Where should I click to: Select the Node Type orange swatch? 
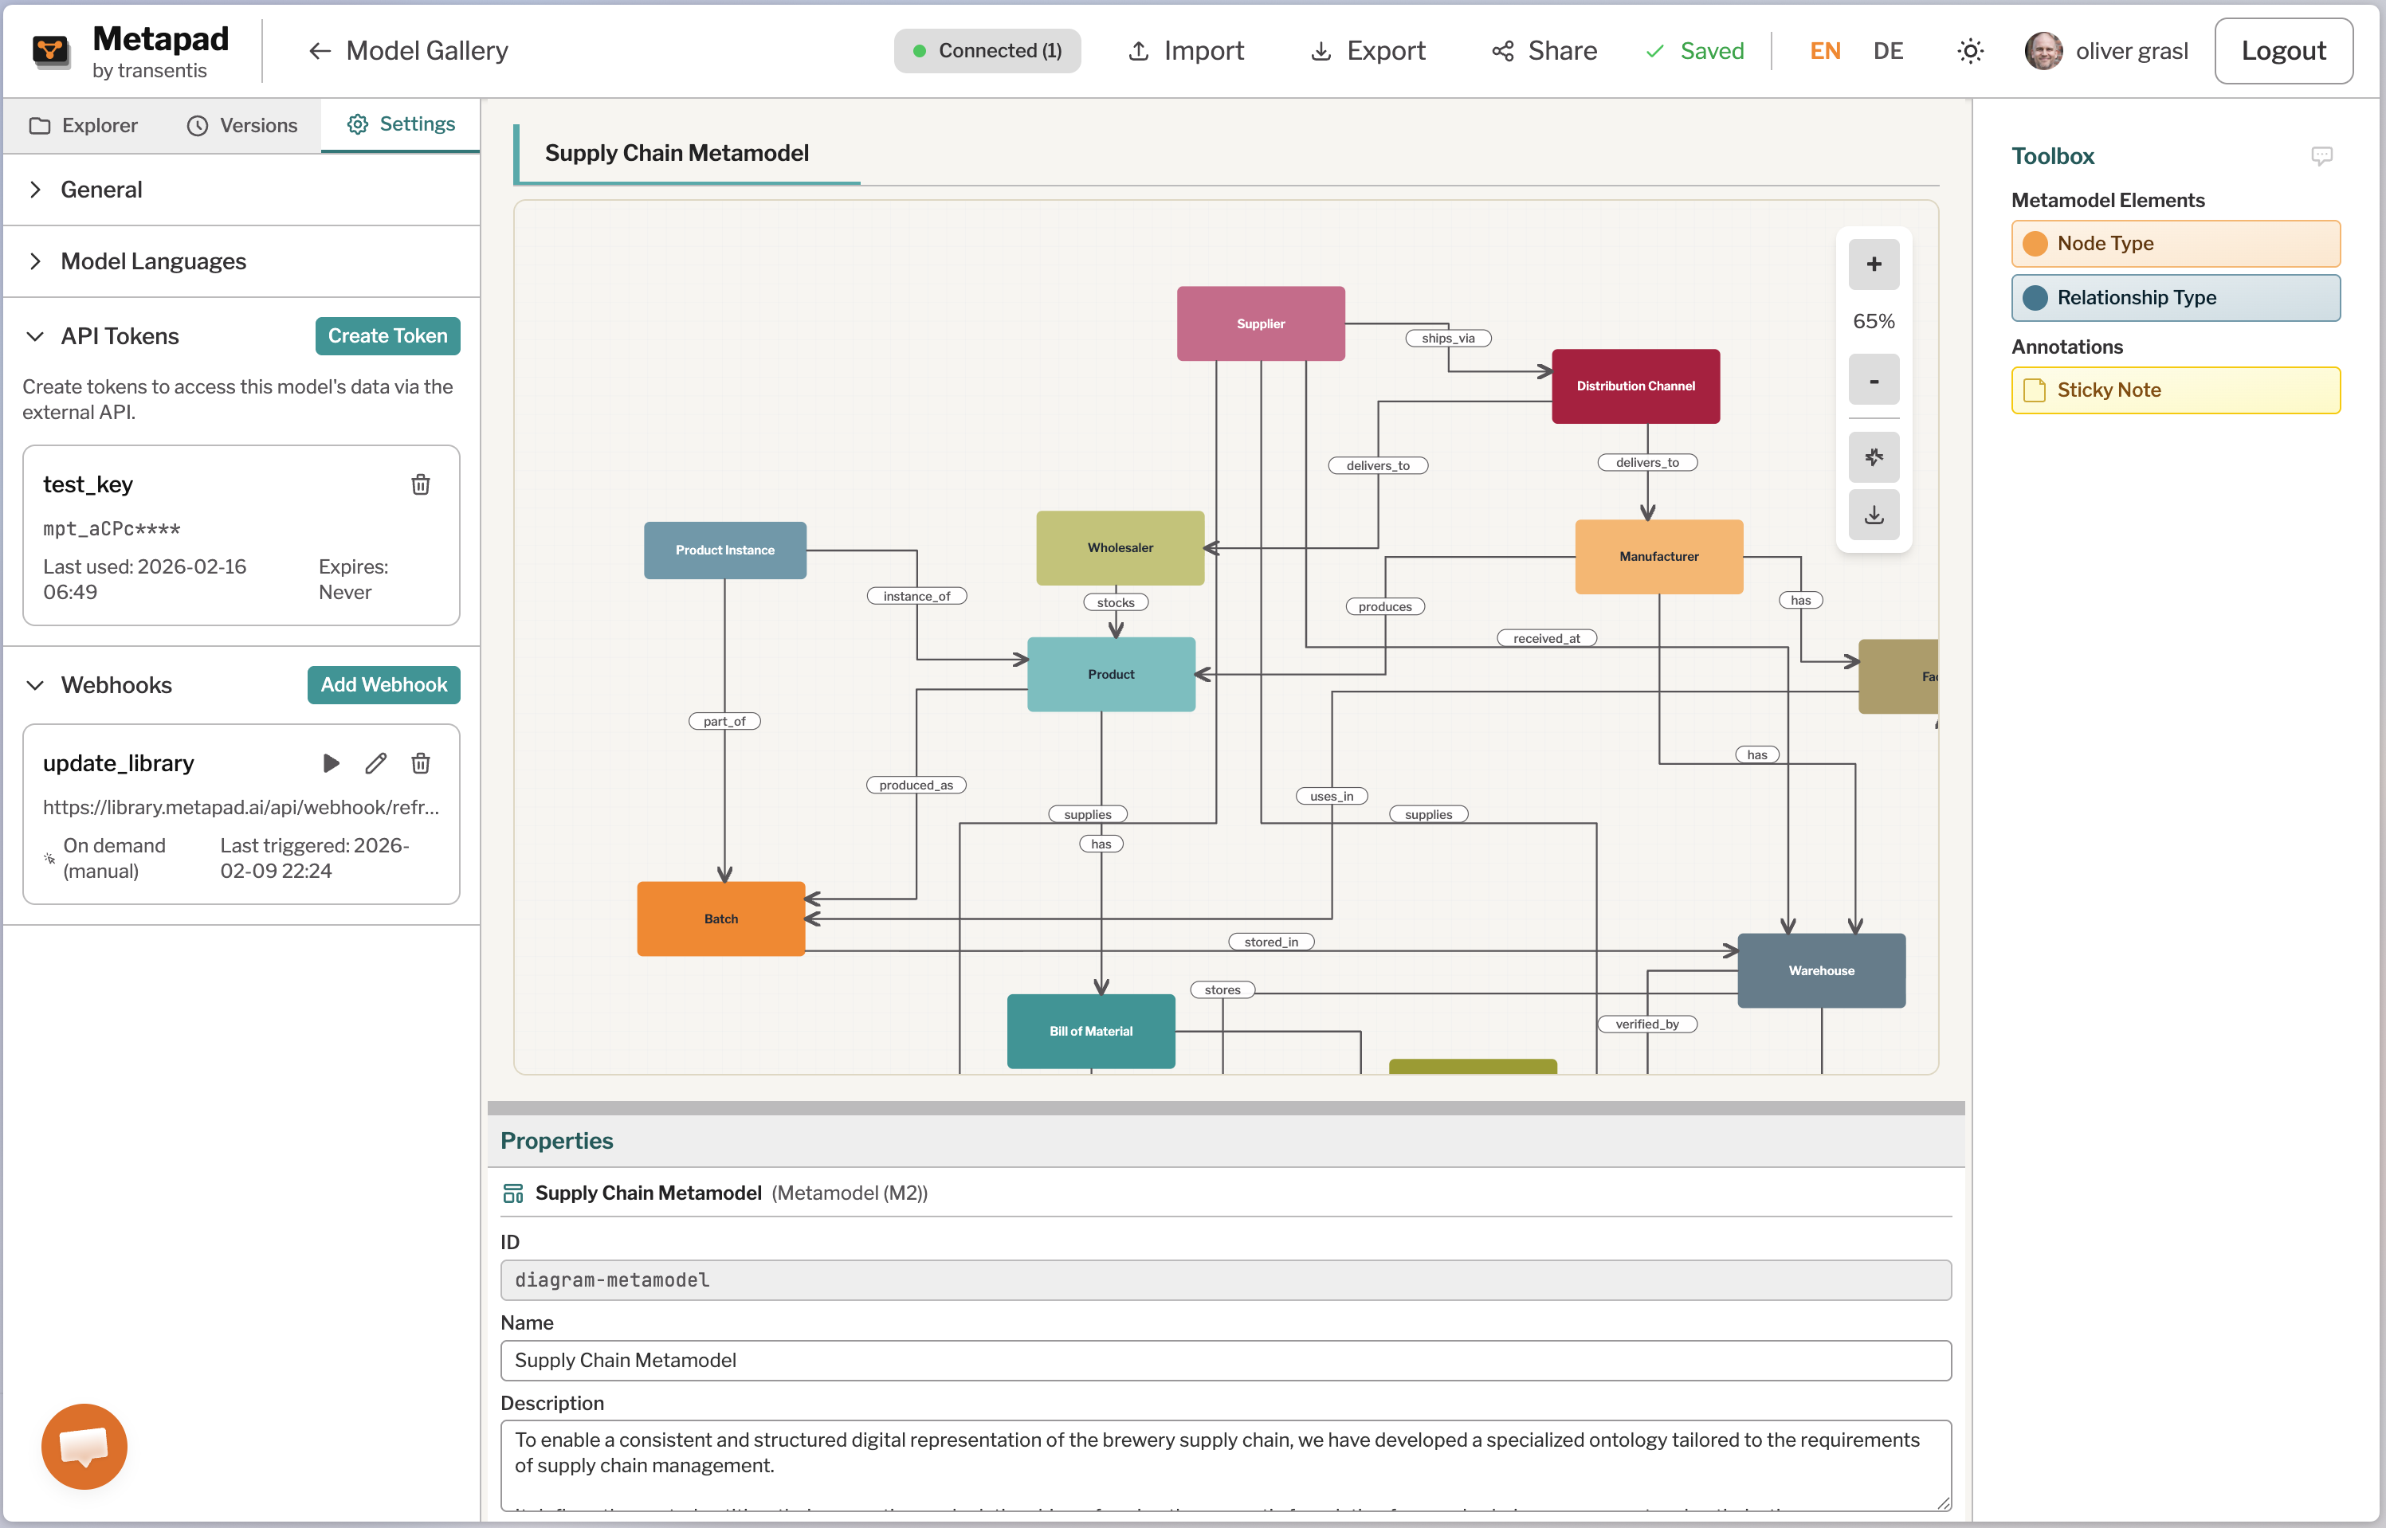tap(2035, 243)
